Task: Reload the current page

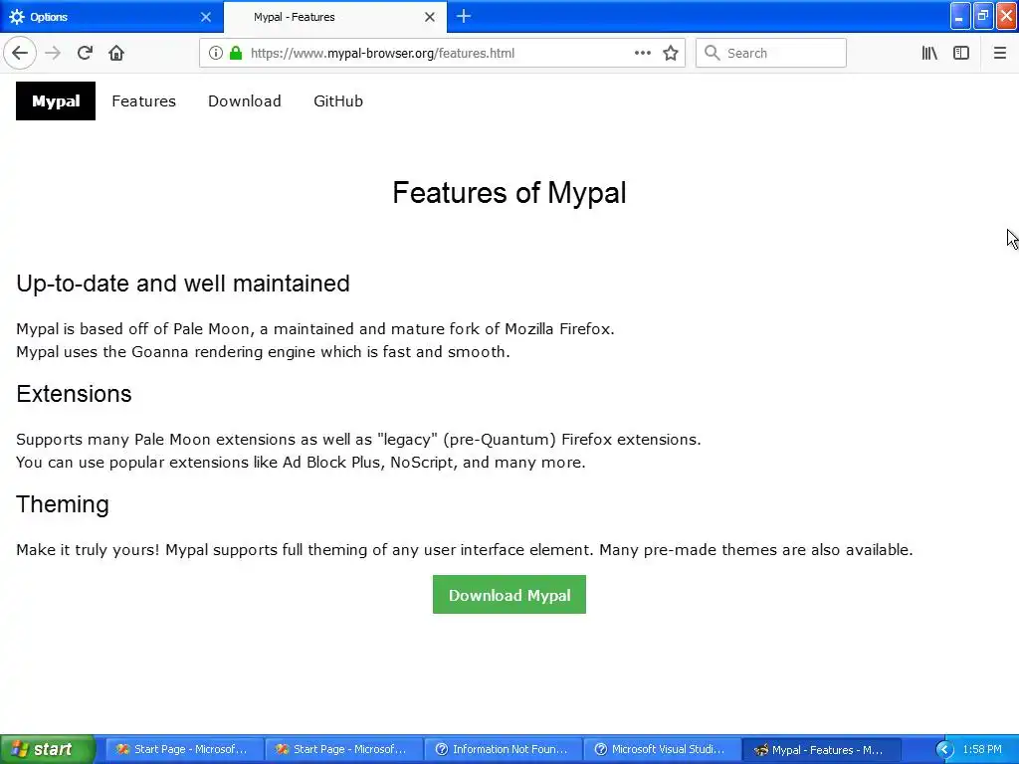Action: pyautogui.click(x=85, y=53)
